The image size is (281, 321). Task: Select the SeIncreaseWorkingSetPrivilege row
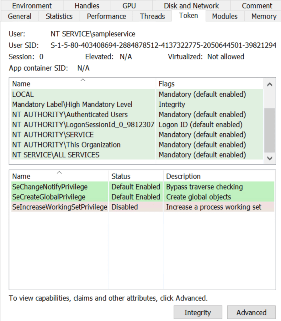click(60, 207)
